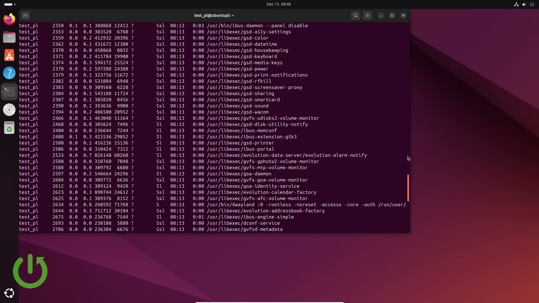Screen dimensions: 539x303
Task: Select text /usr/libexec/gsd-datetime
Action: click(242, 44)
